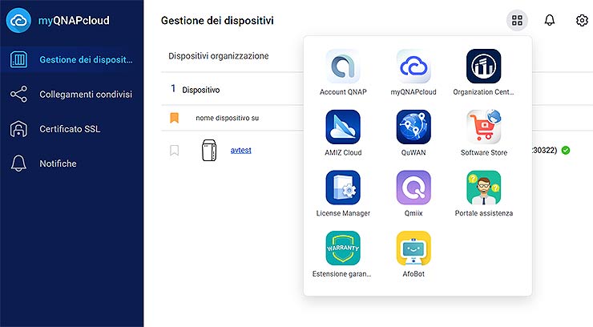Open Account QNAP app icon

[343, 67]
